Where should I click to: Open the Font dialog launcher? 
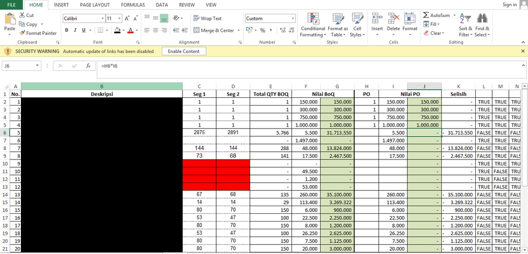pyautogui.click(x=137, y=42)
